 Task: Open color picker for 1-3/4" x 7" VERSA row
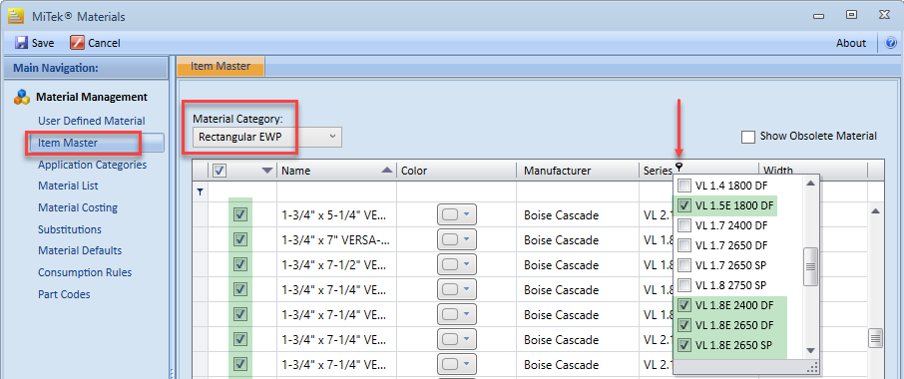tap(457, 240)
